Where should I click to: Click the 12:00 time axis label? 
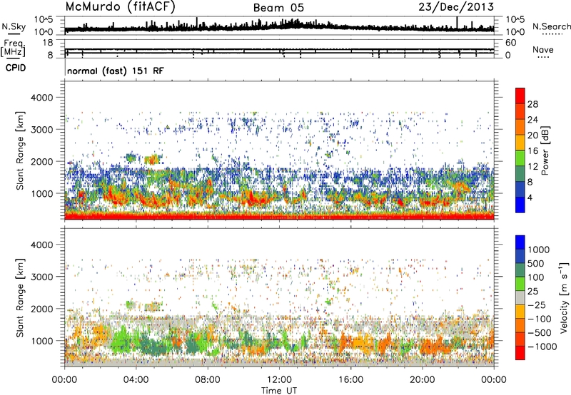point(279,380)
